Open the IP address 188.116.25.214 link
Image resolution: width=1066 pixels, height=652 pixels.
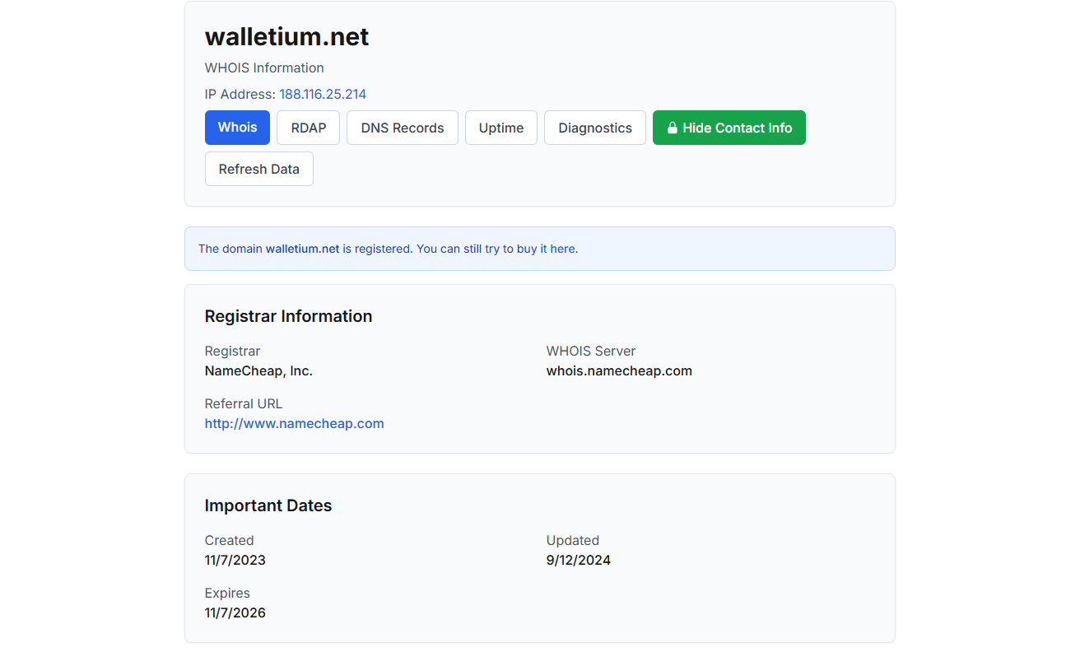coord(323,95)
